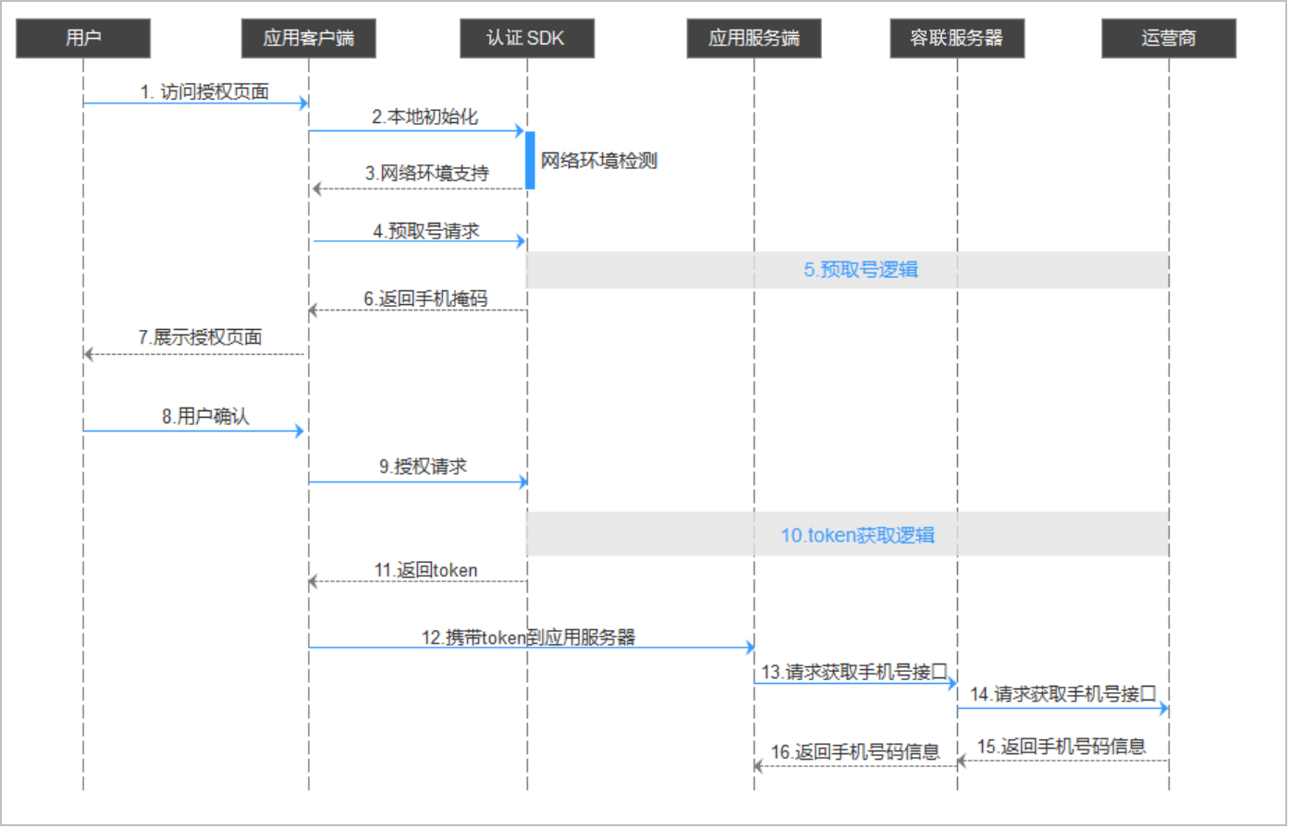Select the text 2.本地初始化
The height and width of the screenshot is (828, 1289).
[x=425, y=116]
